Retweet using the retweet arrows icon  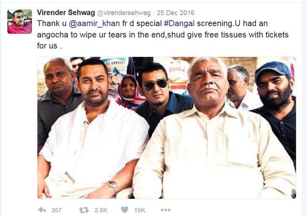click(x=84, y=210)
